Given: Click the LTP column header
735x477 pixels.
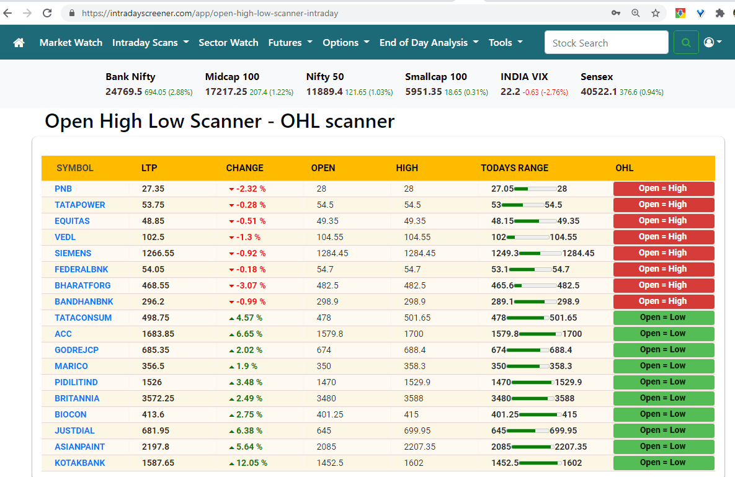Looking at the screenshot, I should tap(149, 167).
